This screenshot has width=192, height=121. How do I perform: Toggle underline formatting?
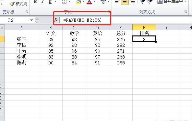coord(50,2)
